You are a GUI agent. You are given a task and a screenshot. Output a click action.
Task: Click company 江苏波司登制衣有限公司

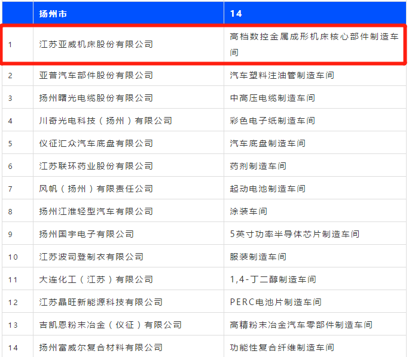pyautogui.click(x=91, y=257)
